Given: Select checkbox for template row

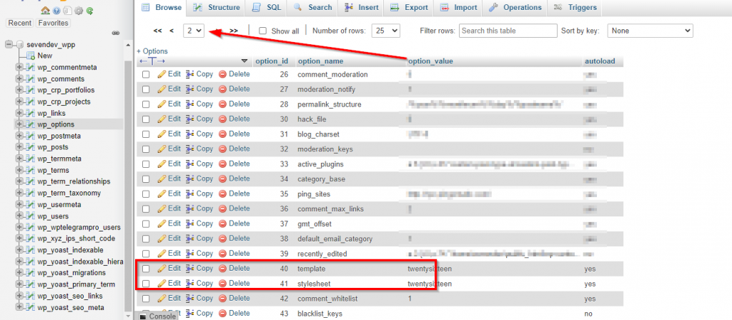Looking at the screenshot, I should pos(146,269).
